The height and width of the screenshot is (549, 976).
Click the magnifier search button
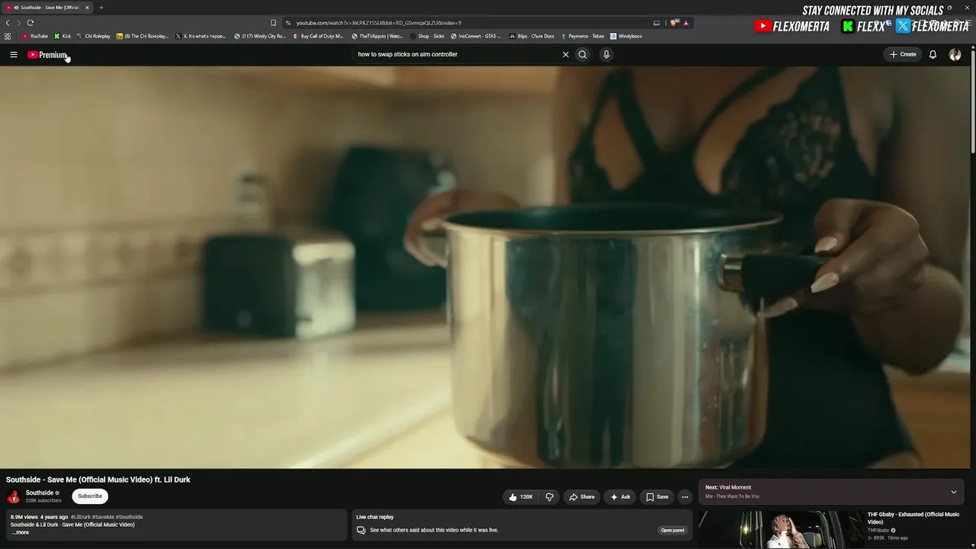583,54
